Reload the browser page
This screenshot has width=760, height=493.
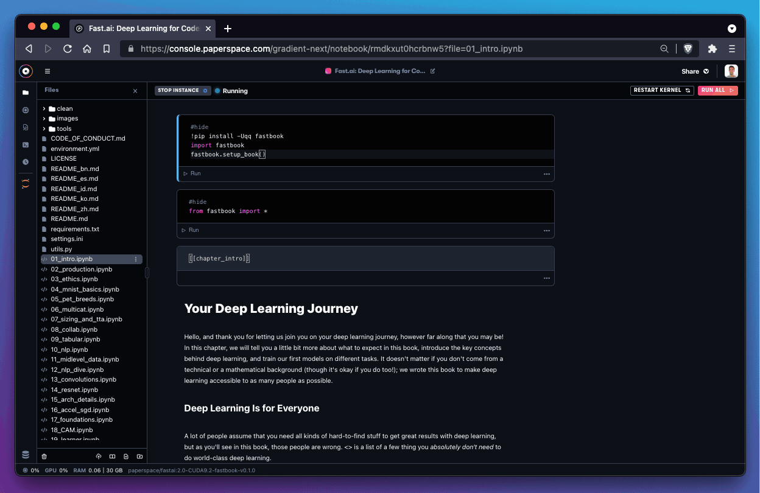[x=68, y=49]
